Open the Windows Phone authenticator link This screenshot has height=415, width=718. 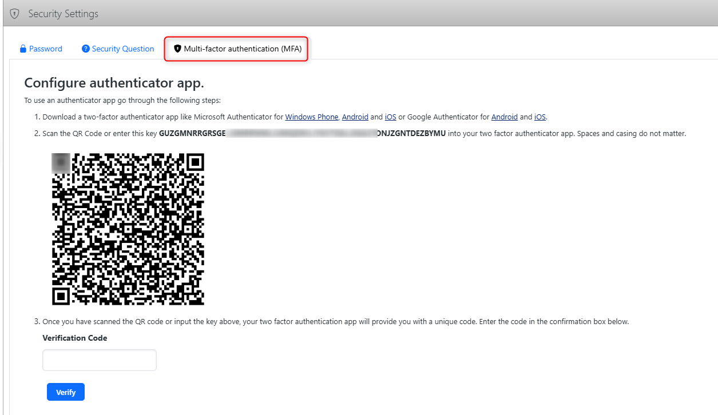[312, 117]
